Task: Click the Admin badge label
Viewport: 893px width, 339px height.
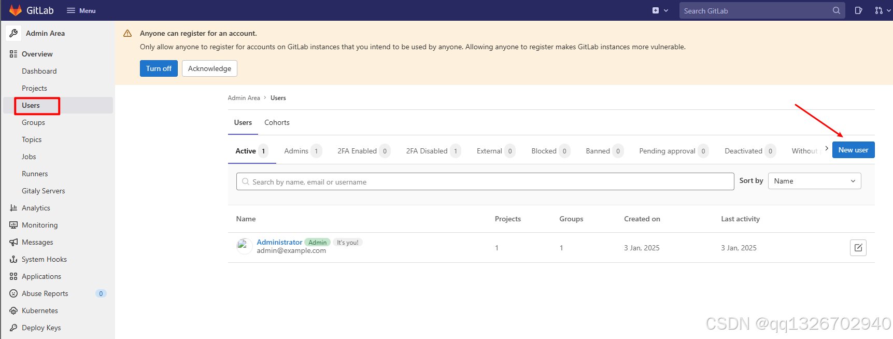Action: (x=317, y=242)
